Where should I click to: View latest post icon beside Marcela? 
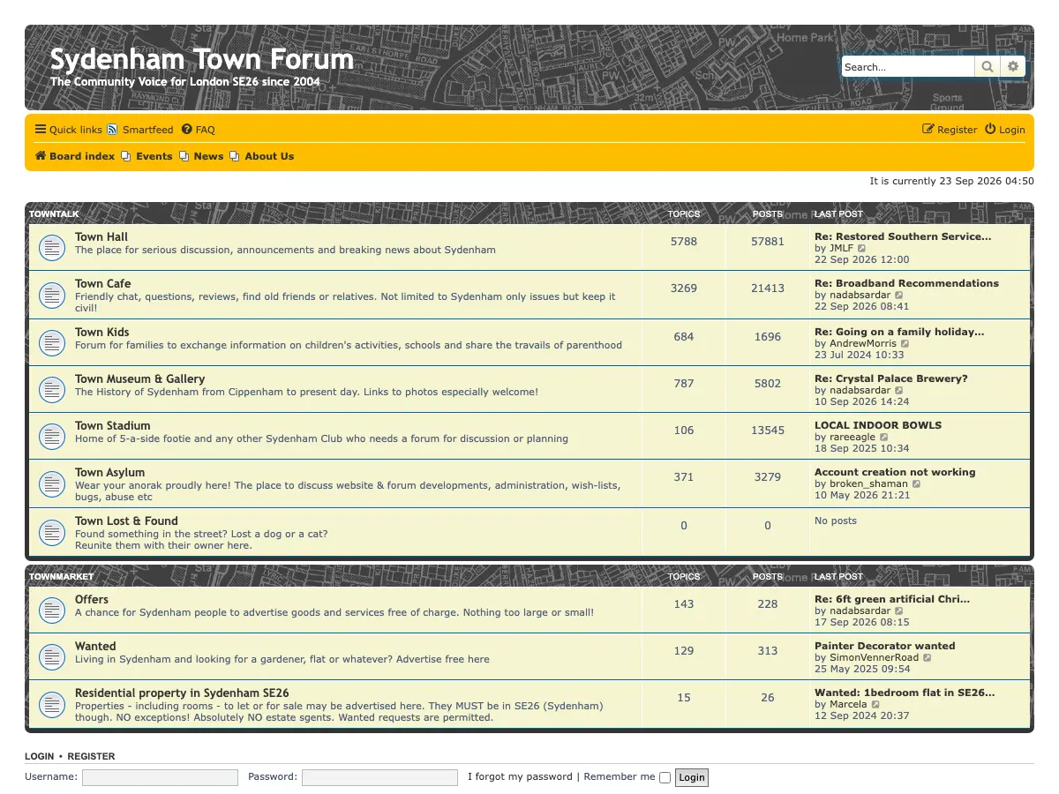(875, 705)
